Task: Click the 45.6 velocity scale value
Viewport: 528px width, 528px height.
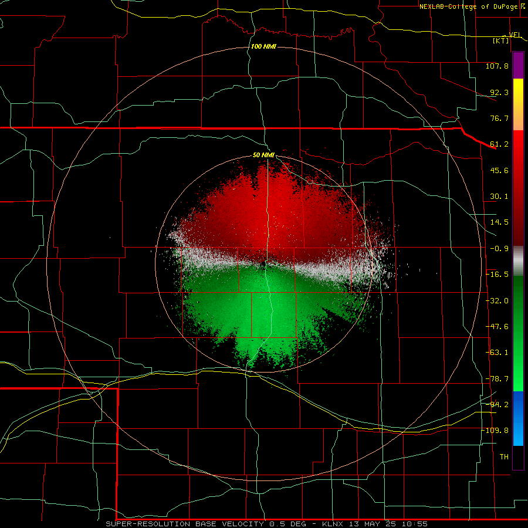Action: coord(499,170)
